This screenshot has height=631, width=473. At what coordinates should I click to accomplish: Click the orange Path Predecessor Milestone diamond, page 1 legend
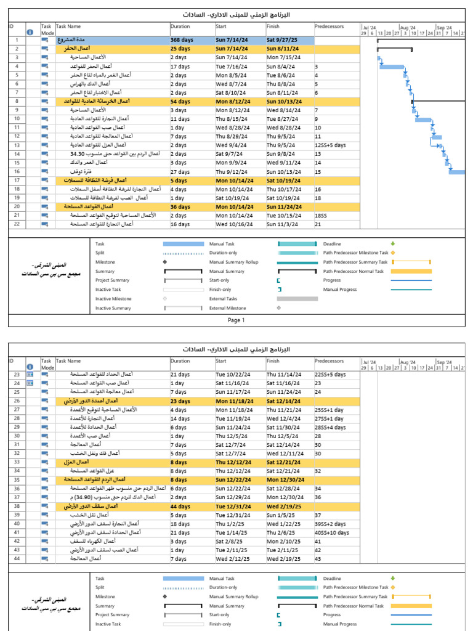coord(393,253)
